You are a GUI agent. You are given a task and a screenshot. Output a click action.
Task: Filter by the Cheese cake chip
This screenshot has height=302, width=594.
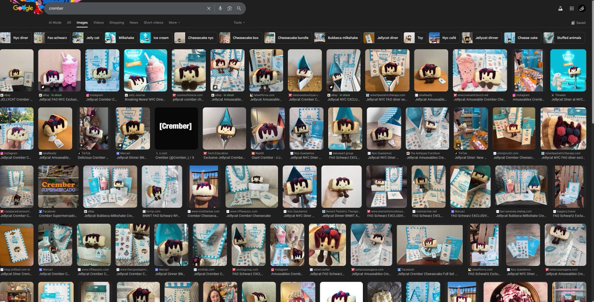click(522, 38)
